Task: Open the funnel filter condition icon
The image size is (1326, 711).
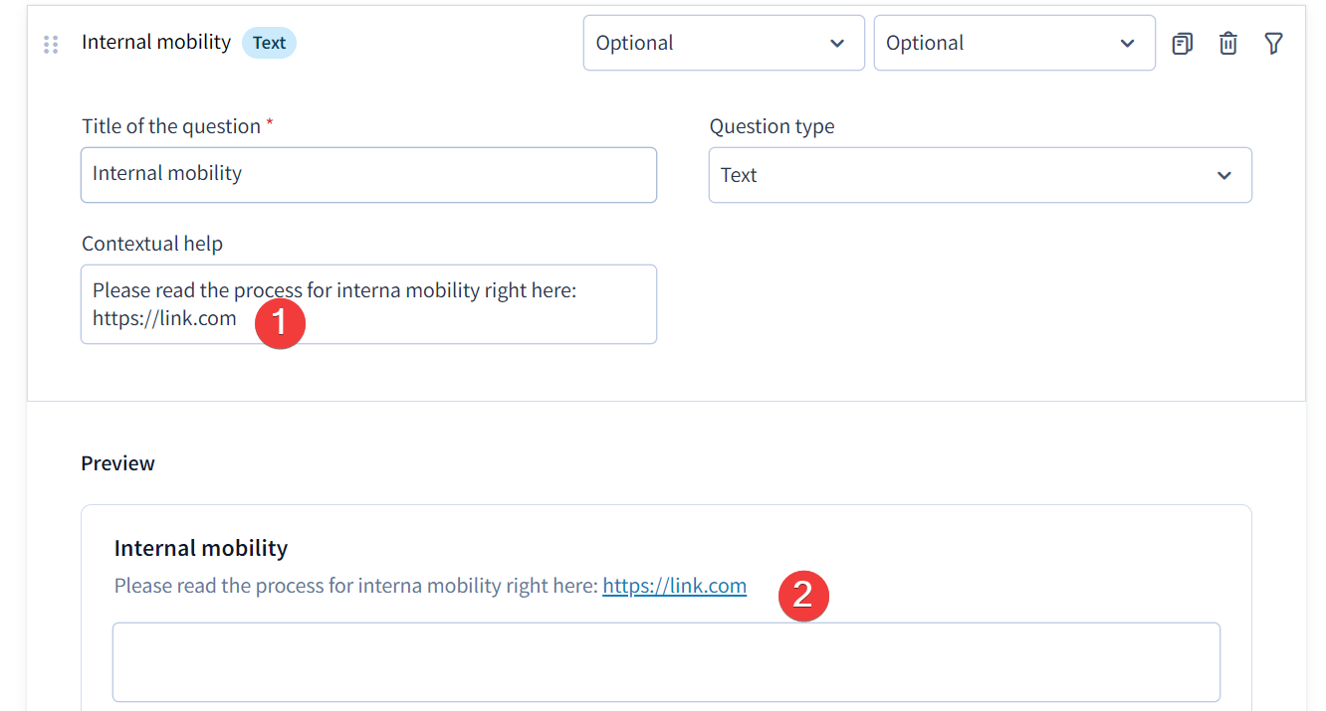Action: pos(1273,43)
